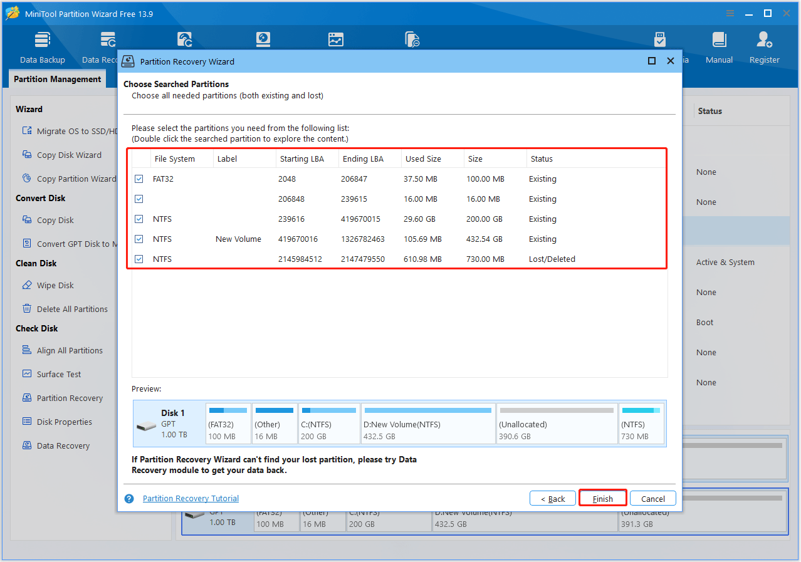Select D:New Volume(NTFS) preview block
This screenshot has height=562, width=801.
(x=428, y=424)
